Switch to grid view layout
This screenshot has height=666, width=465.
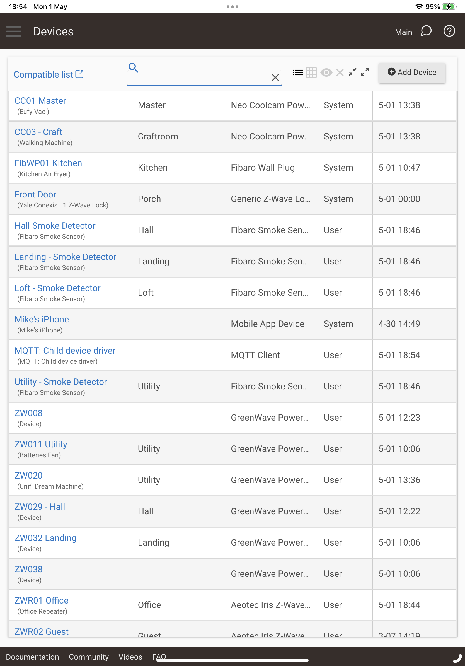point(311,73)
